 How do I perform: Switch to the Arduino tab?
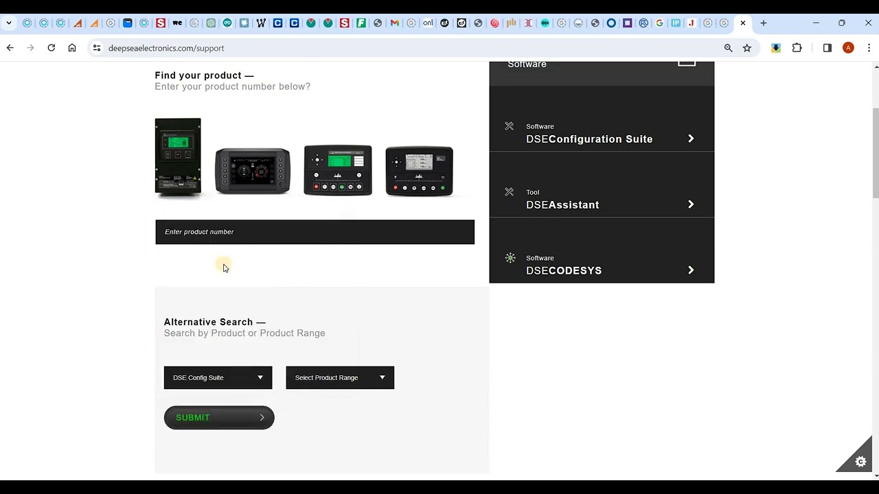[x=227, y=23]
